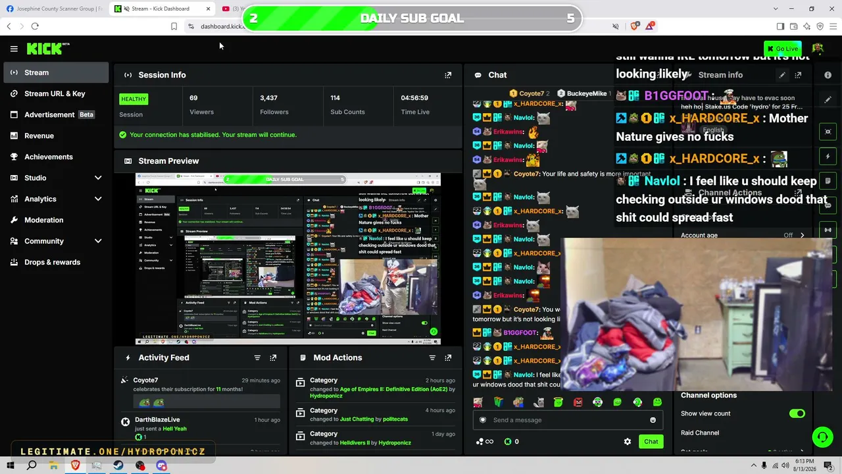The height and width of the screenshot is (474, 842).
Task: Open Stream URL & Key page
Action: click(x=56, y=93)
